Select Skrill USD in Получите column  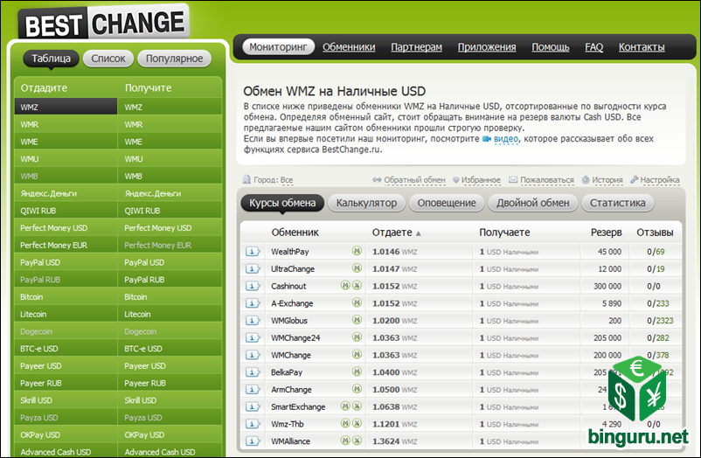pyautogui.click(x=170, y=400)
